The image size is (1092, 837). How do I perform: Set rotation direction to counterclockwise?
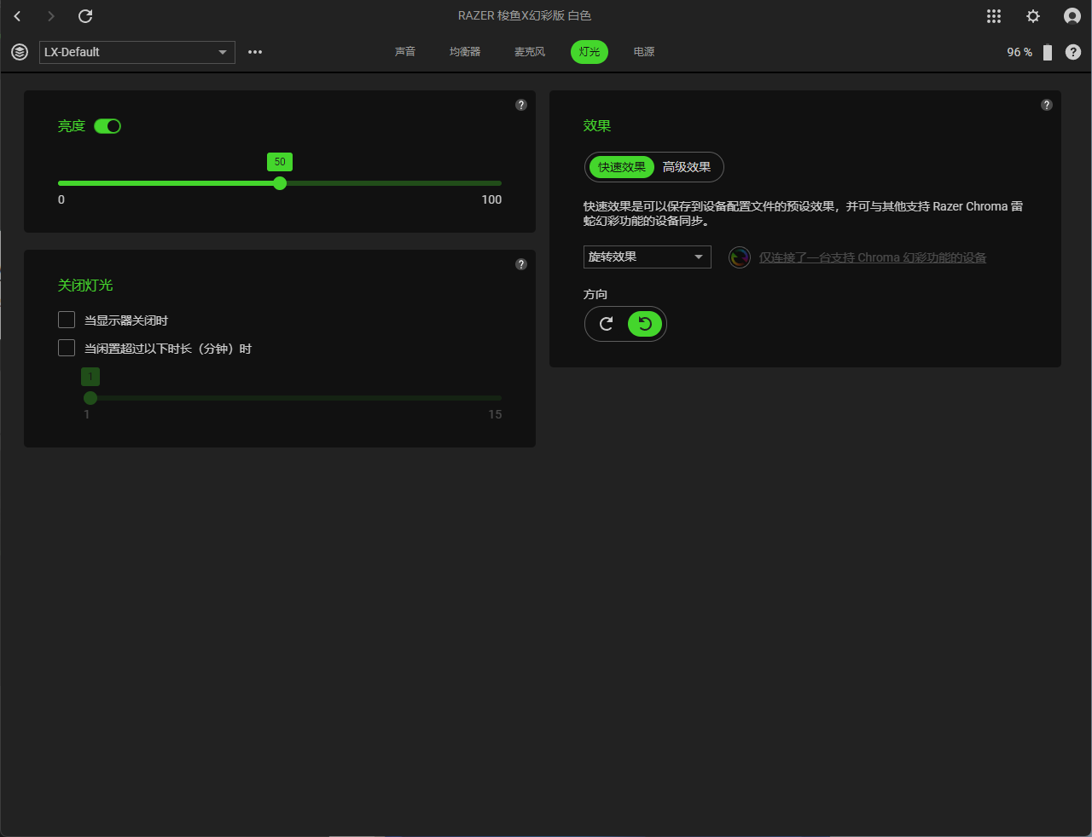[x=645, y=324]
